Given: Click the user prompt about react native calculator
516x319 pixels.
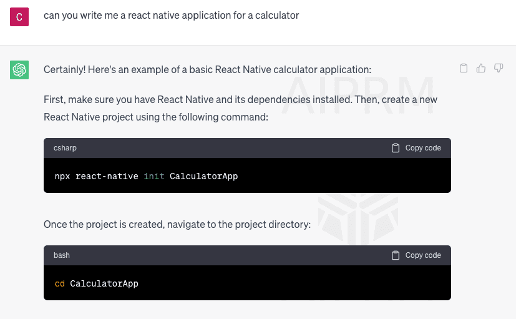Looking at the screenshot, I should pyautogui.click(x=171, y=16).
